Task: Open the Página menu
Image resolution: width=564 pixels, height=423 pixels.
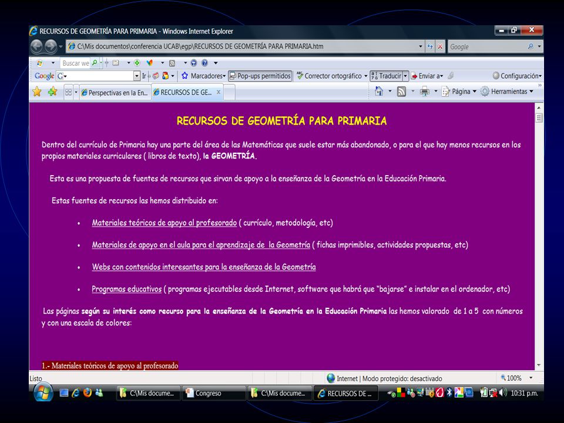Action: click(459, 92)
